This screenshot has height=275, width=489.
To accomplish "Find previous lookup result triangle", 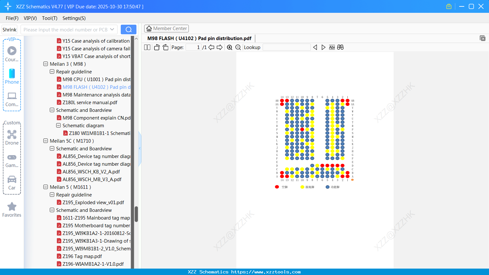I will [x=315, y=47].
